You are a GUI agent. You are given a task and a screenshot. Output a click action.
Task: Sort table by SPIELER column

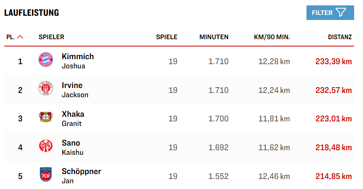[51, 37]
